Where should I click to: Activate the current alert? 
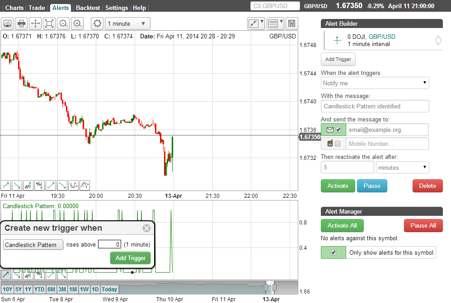click(338, 186)
